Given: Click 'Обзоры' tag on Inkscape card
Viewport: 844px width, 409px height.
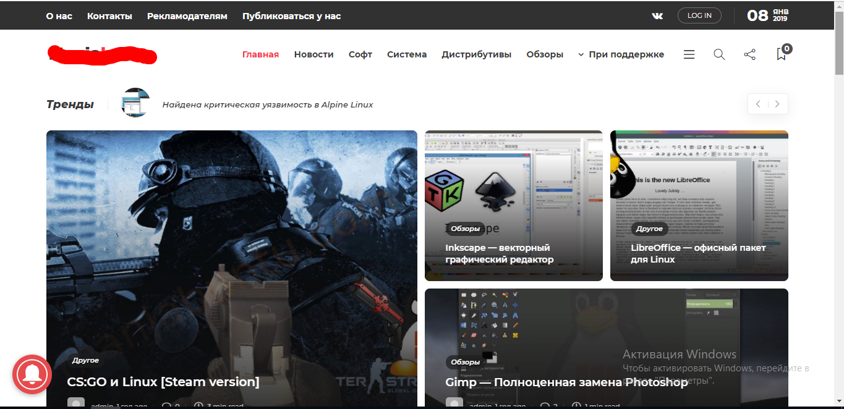Looking at the screenshot, I should [x=465, y=229].
